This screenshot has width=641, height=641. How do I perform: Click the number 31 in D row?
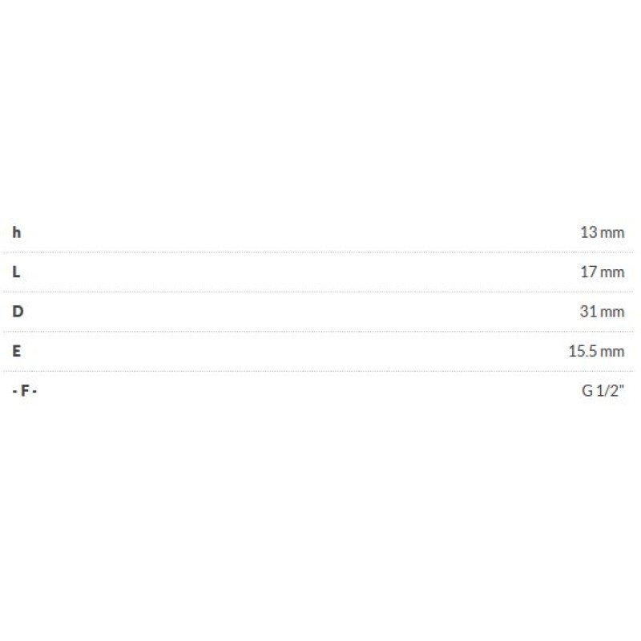pyautogui.click(x=588, y=311)
